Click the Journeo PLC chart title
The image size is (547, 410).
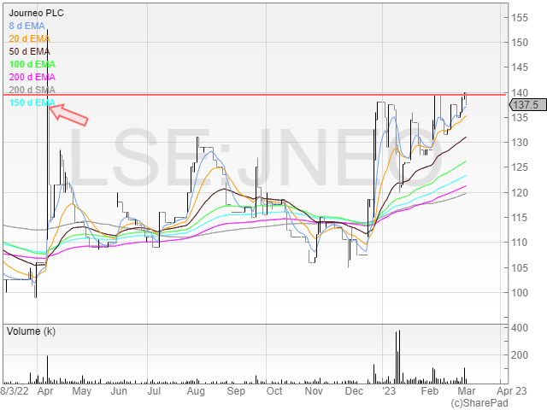pyautogui.click(x=36, y=14)
